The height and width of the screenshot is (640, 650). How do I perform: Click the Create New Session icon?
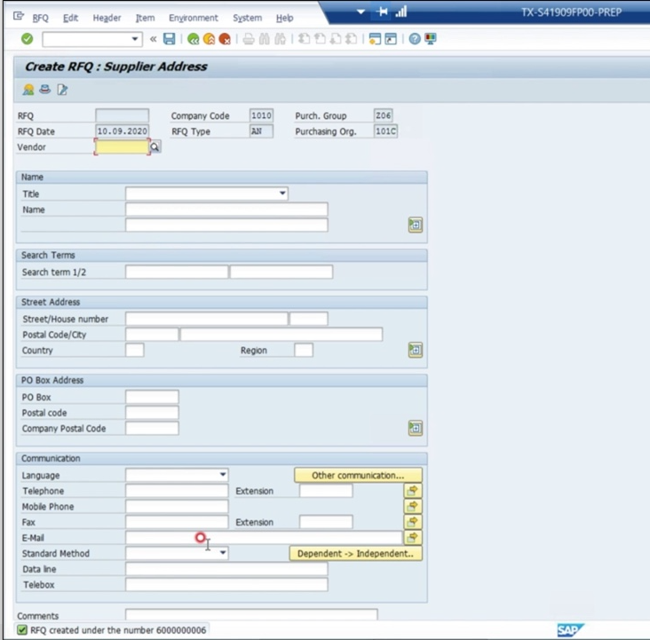375,39
